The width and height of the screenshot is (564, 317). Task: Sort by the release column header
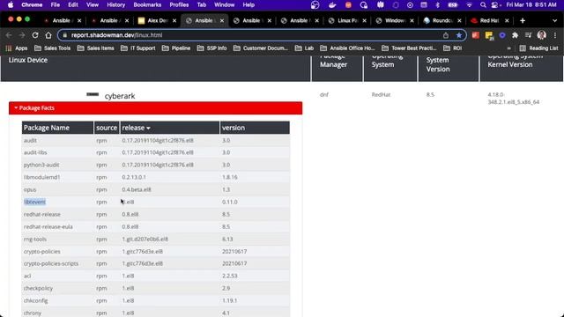[x=169, y=128]
